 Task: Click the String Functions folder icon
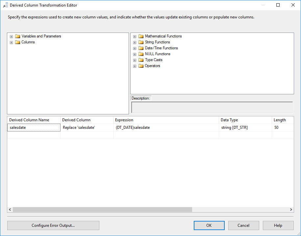[141, 42]
